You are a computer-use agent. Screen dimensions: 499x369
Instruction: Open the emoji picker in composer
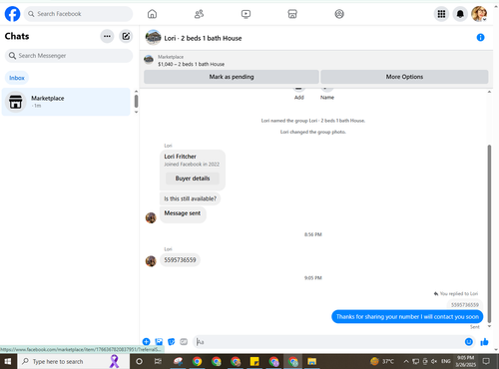point(469,342)
